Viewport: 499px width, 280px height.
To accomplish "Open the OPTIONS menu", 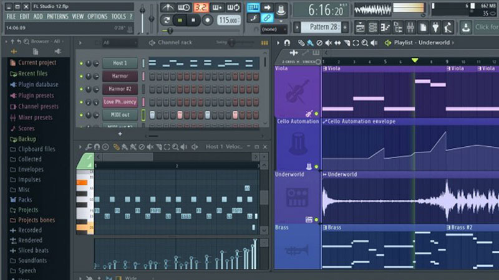I will (x=97, y=16).
